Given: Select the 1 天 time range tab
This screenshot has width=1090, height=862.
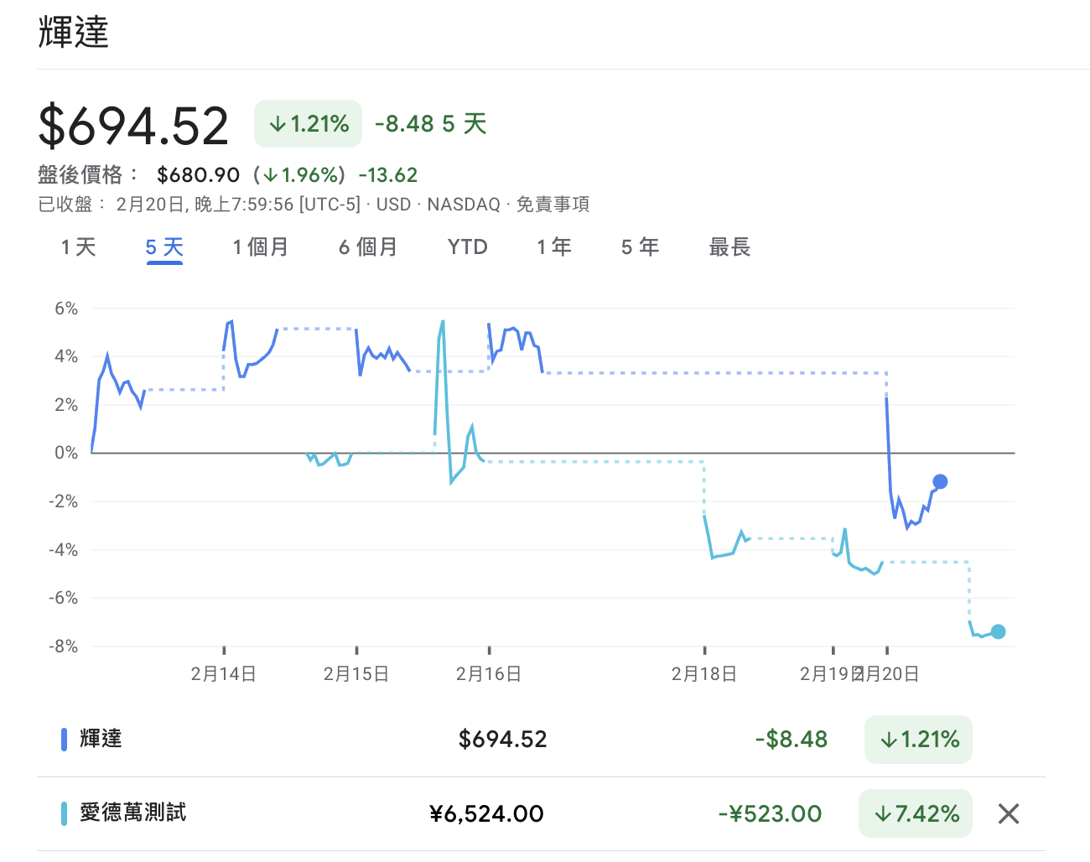Looking at the screenshot, I should coord(78,247).
